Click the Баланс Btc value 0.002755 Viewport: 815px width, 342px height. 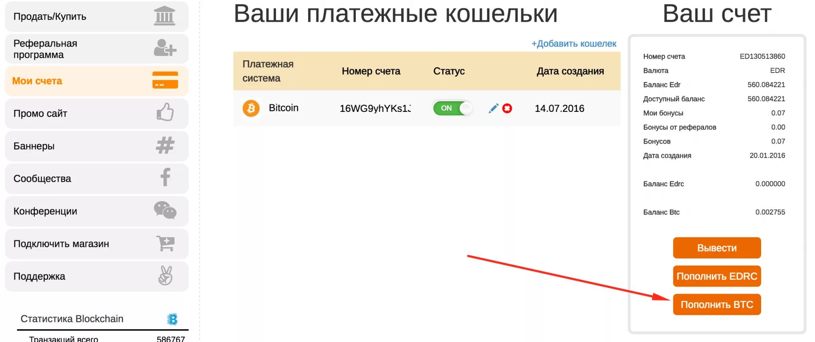click(770, 212)
